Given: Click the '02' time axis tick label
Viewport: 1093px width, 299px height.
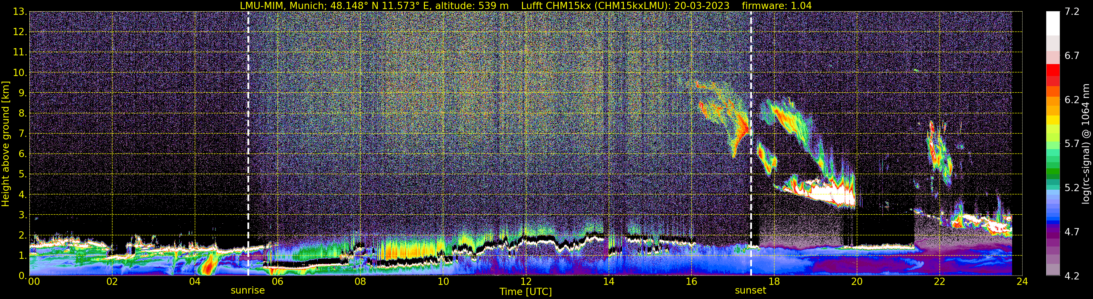Looking at the screenshot, I should click(x=112, y=282).
